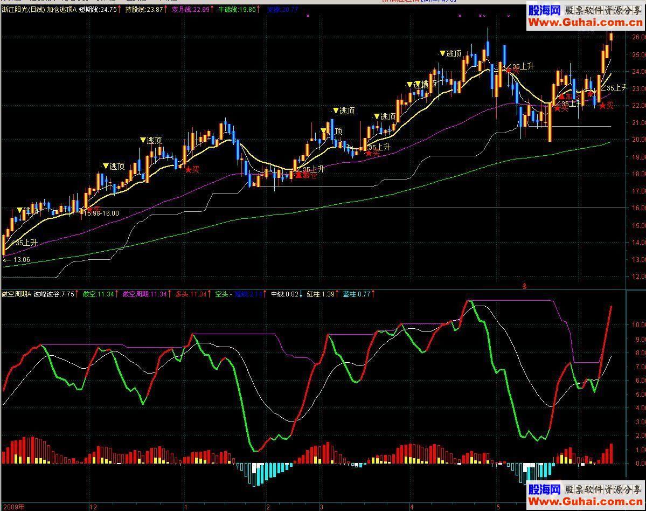Select the 加仓逃顶A indicator name

pyautogui.click(x=61, y=10)
